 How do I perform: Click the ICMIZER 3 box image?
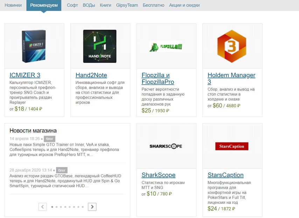point(34,46)
